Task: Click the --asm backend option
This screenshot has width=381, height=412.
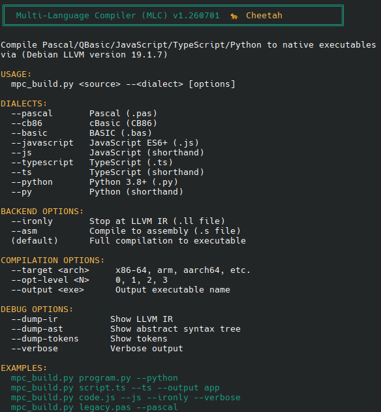Action: tap(24, 231)
